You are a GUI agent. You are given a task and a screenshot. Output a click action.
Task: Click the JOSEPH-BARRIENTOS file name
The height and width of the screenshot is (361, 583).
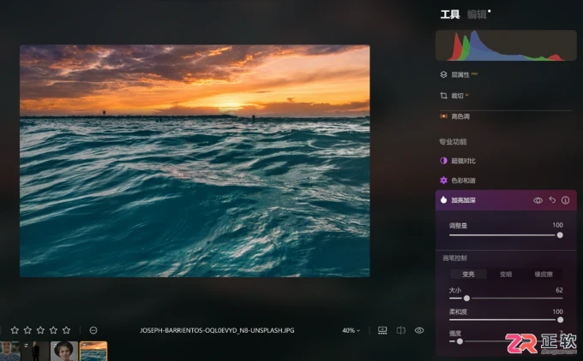pos(217,330)
